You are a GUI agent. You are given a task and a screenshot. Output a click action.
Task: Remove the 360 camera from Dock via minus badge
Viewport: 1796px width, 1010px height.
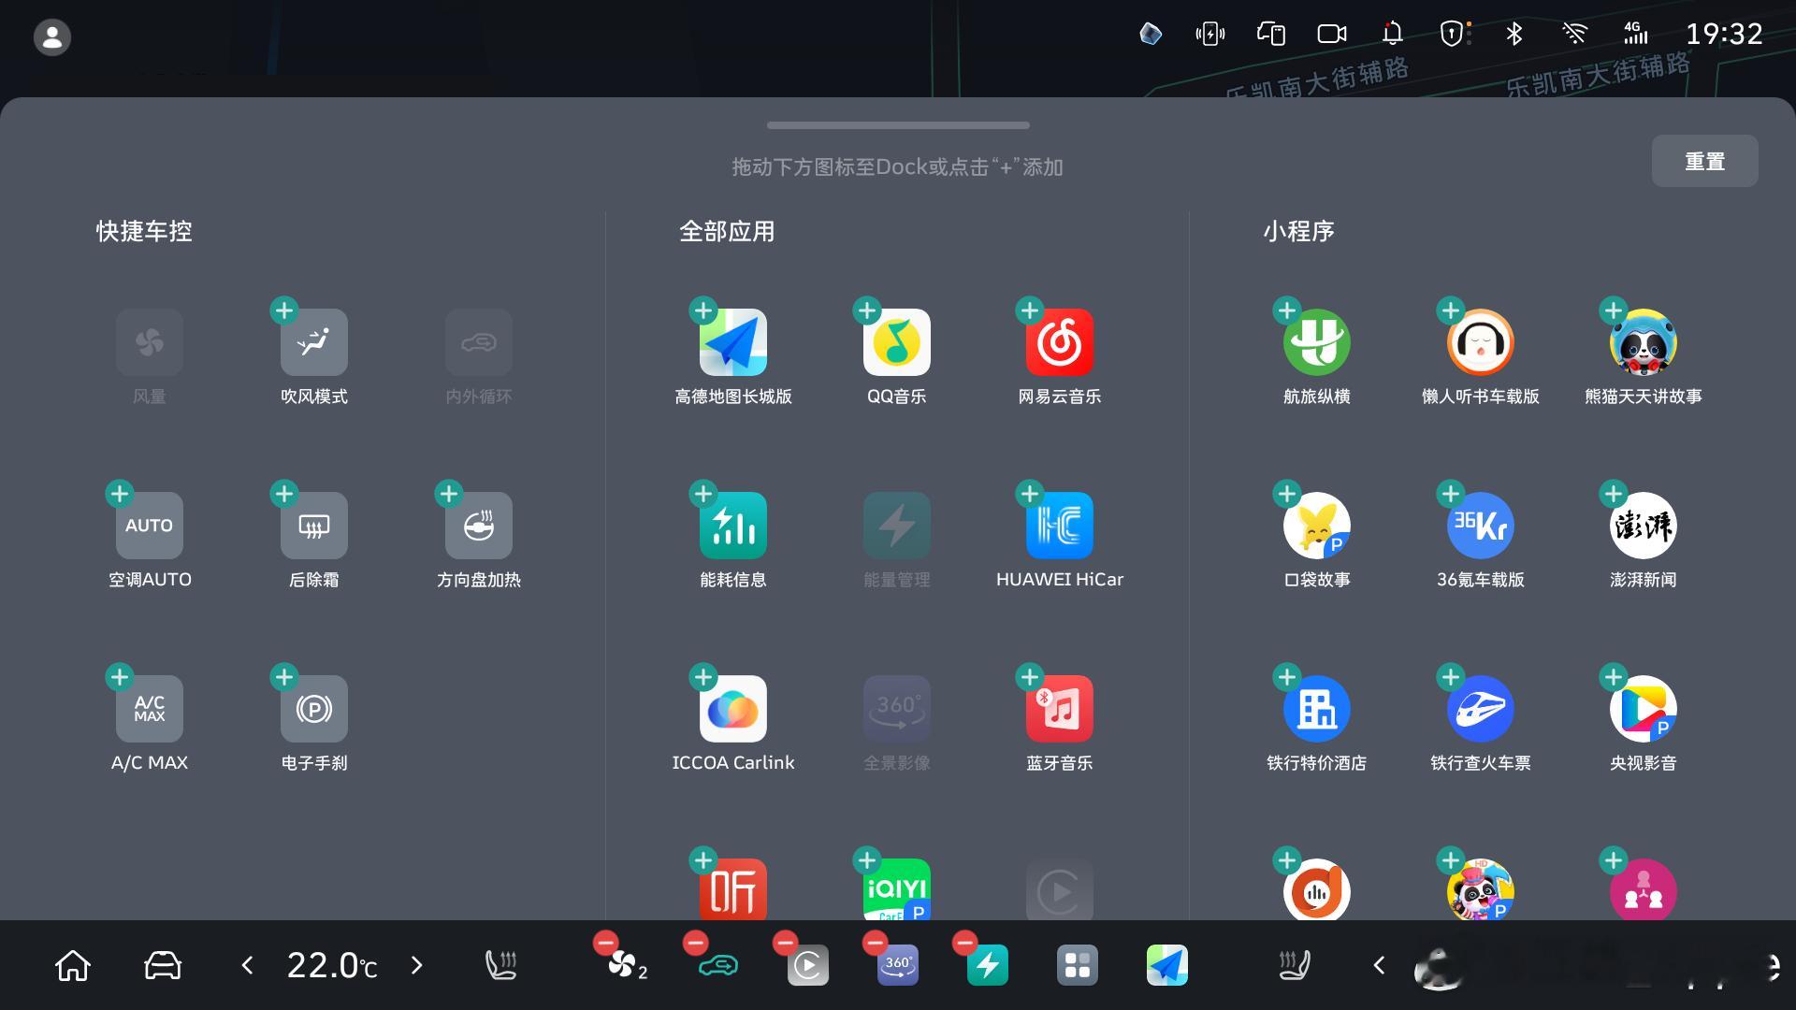875,943
